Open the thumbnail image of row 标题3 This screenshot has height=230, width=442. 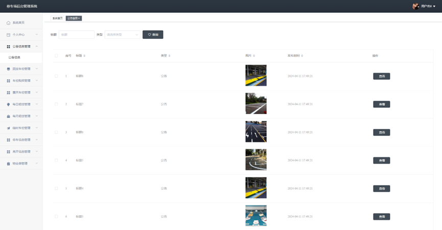coord(256,216)
